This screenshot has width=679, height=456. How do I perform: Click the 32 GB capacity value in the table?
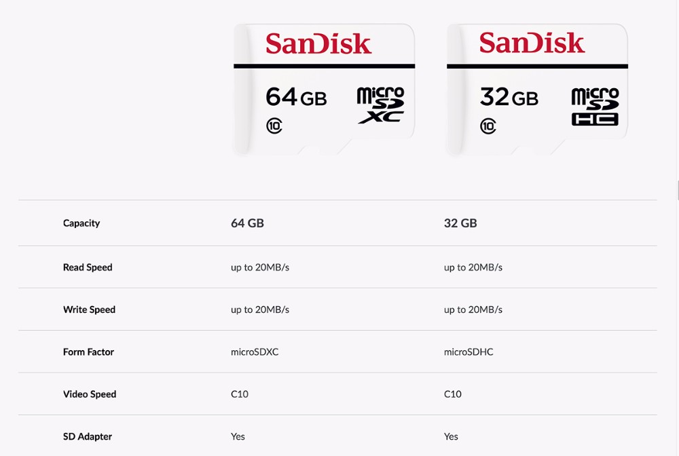[x=460, y=223]
